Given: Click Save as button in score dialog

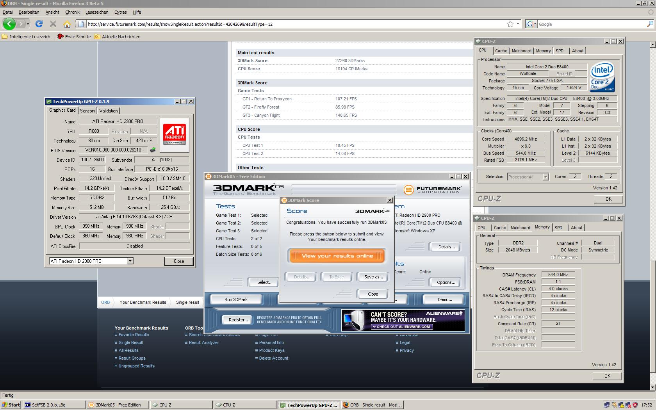Looking at the screenshot, I should tap(373, 277).
